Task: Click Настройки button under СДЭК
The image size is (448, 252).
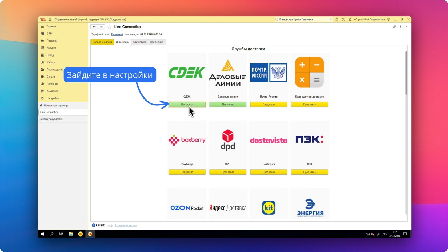Action: point(187,105)
